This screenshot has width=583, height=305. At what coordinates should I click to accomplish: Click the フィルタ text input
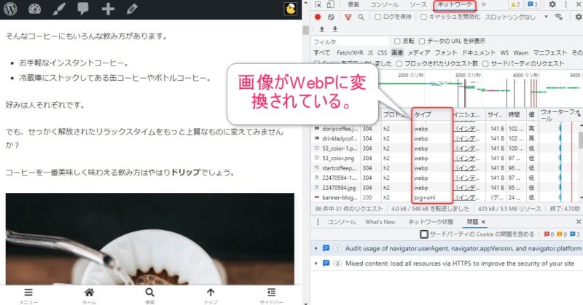(x=350, y=41)
